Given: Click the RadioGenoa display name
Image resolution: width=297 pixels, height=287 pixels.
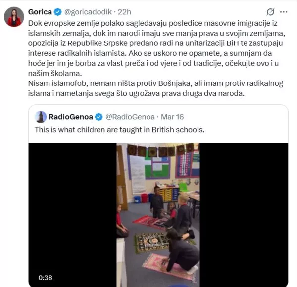Looking at the screenshot, I should pyautogui.click(x=71, y=117).
